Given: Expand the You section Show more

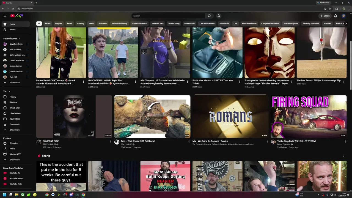Looking at the screenshot, I should (15, 130).
